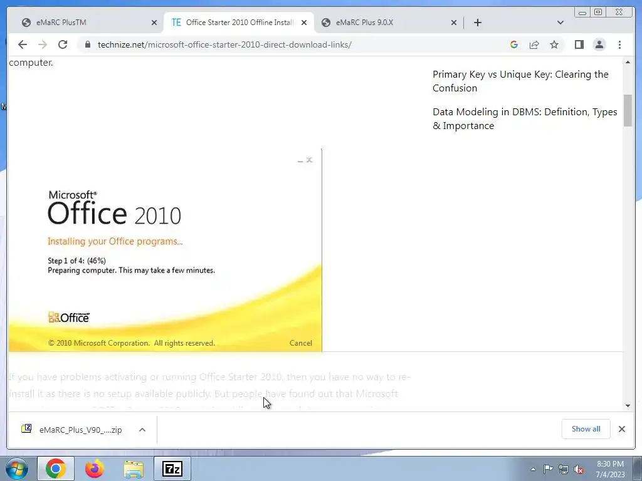Open Chrome three-dot menu
642x481 pixels.
point(619,44)
